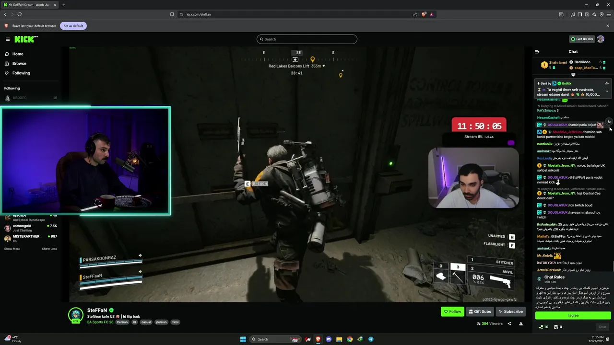The image size is (614, 345).
Task: Click the iri tag
Action: pos(135,322)
